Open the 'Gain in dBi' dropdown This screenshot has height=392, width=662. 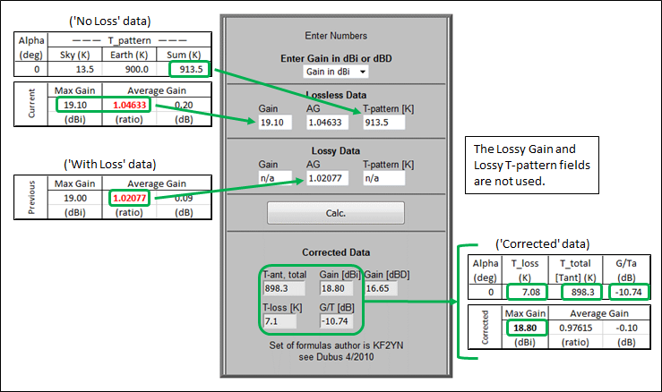[x=336, y=71]
